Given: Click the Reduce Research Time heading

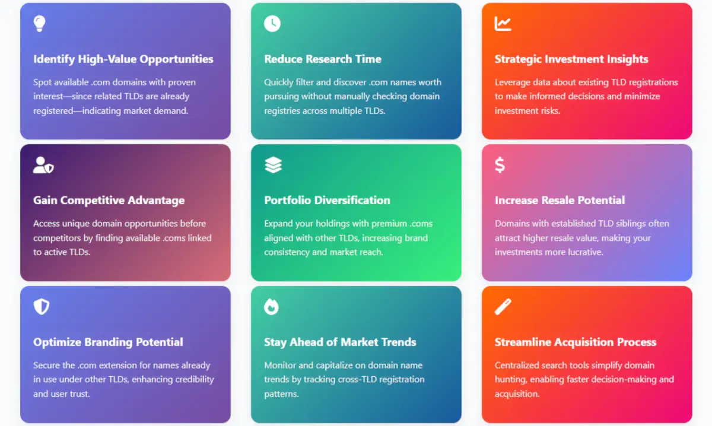Looking at the screenshot, I should (x=323, y=59).
